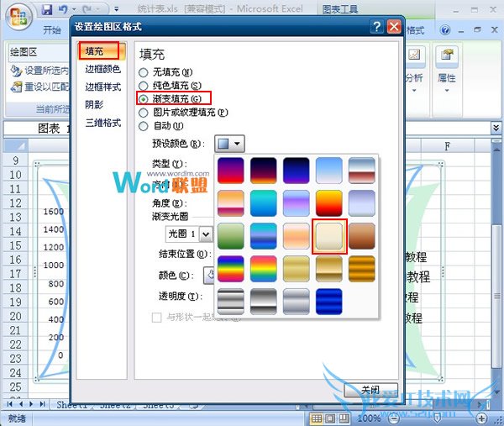Click the select-all corner of sheet
Screen dimensions: 504x426
(16, 146)
